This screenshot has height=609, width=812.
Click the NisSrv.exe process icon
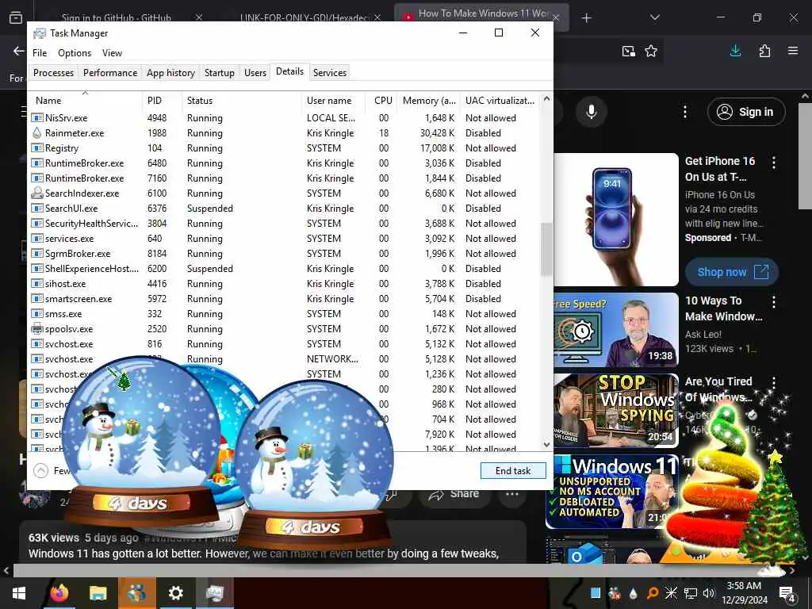36,118
